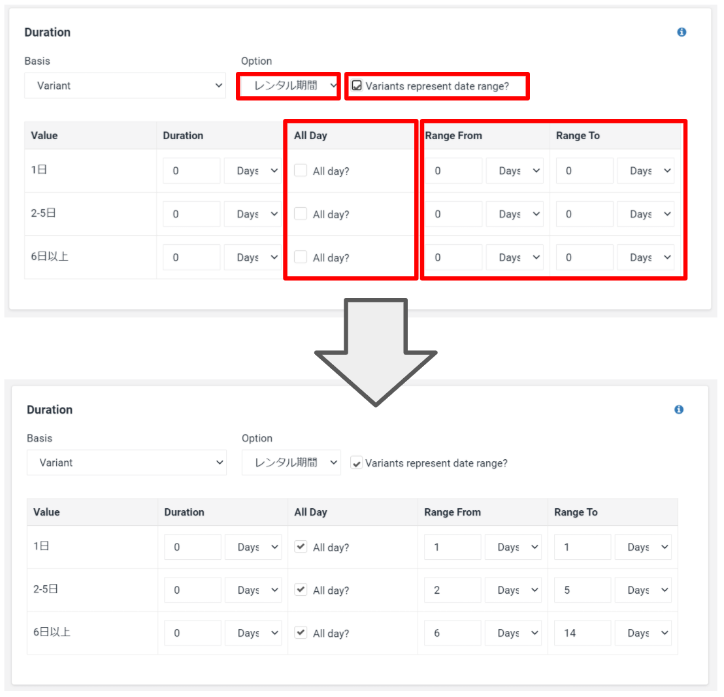Expand the Days dropdown beside Range From 6

coord(513,633)
